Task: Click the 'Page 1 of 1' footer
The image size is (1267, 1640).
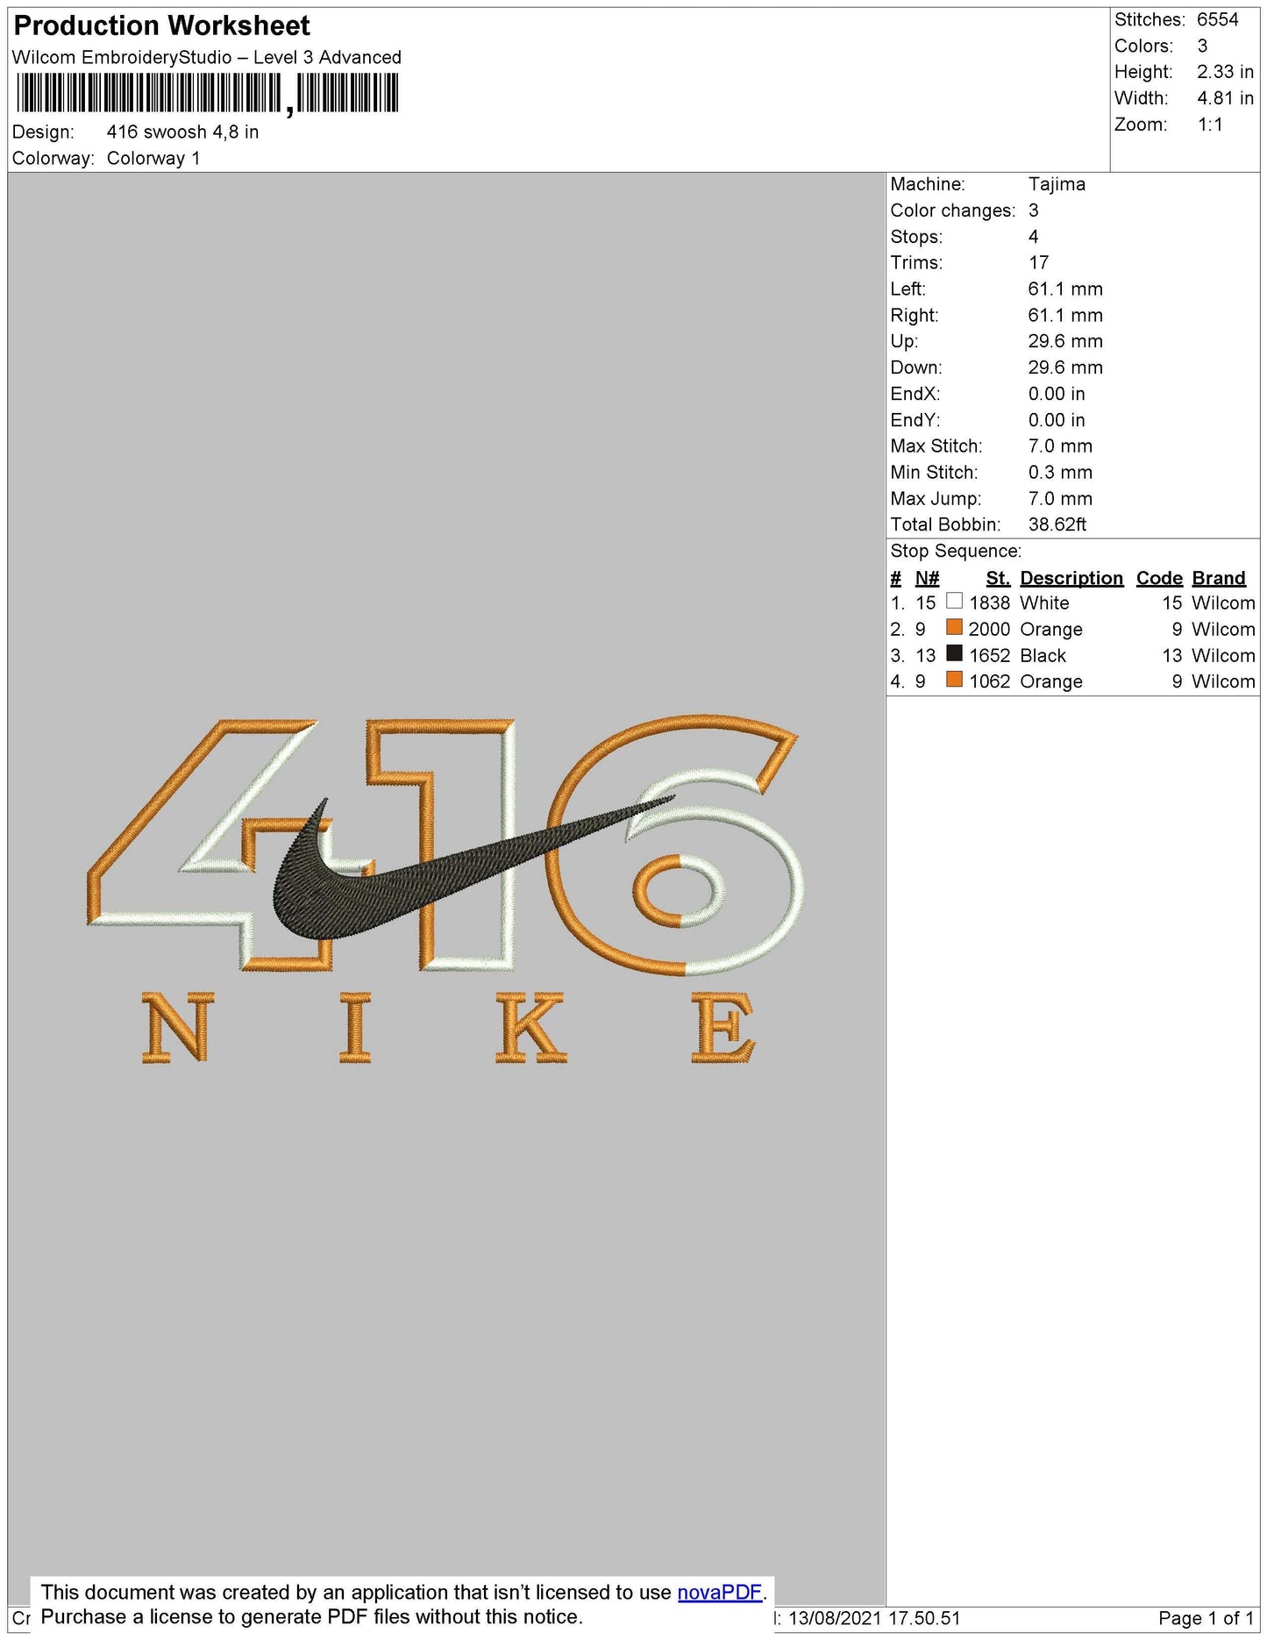Action: pos(1206,1618)
